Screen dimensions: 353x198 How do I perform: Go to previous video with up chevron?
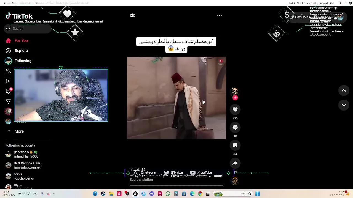tap(344, 90)
